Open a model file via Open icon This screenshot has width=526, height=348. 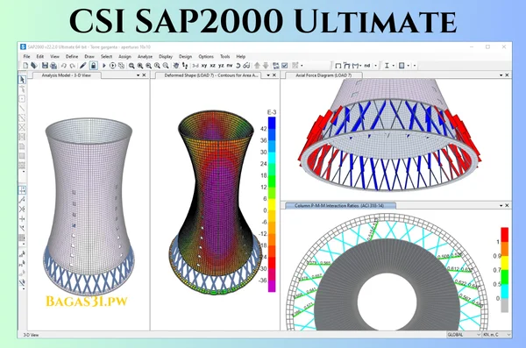(x=34, y=66)
